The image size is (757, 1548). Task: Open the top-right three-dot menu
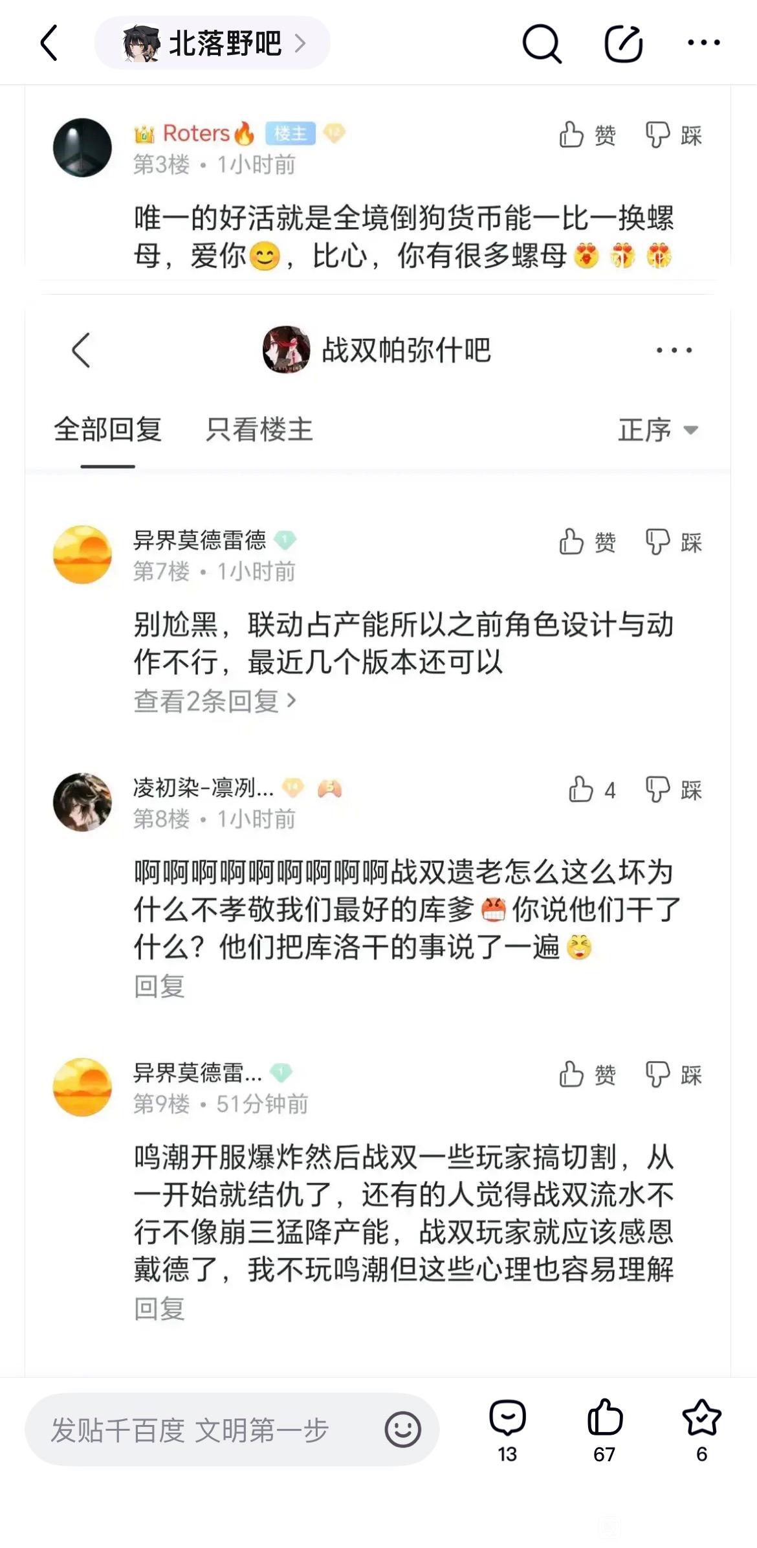(703, 43)
